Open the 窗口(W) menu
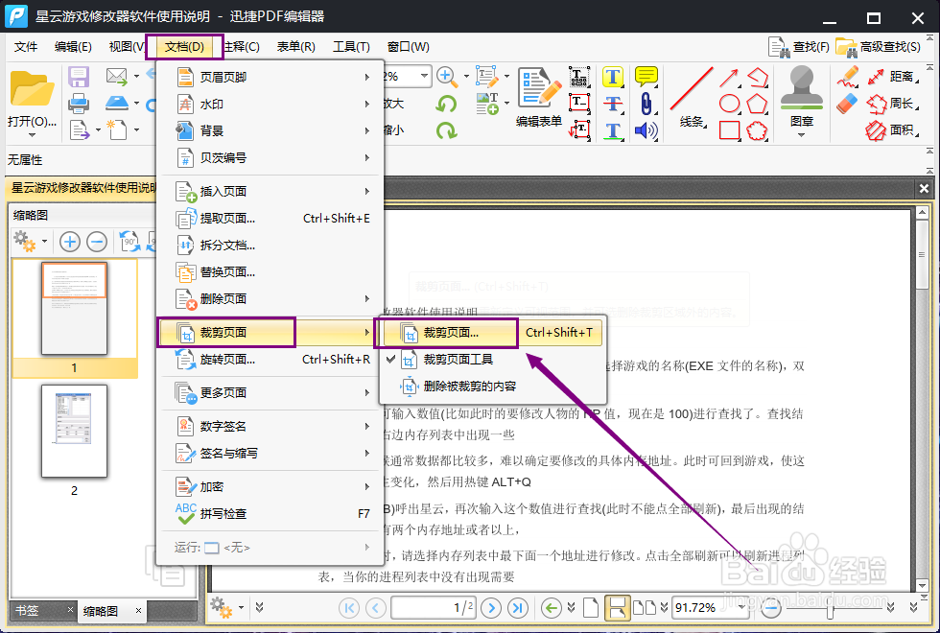 coord(409,47)
